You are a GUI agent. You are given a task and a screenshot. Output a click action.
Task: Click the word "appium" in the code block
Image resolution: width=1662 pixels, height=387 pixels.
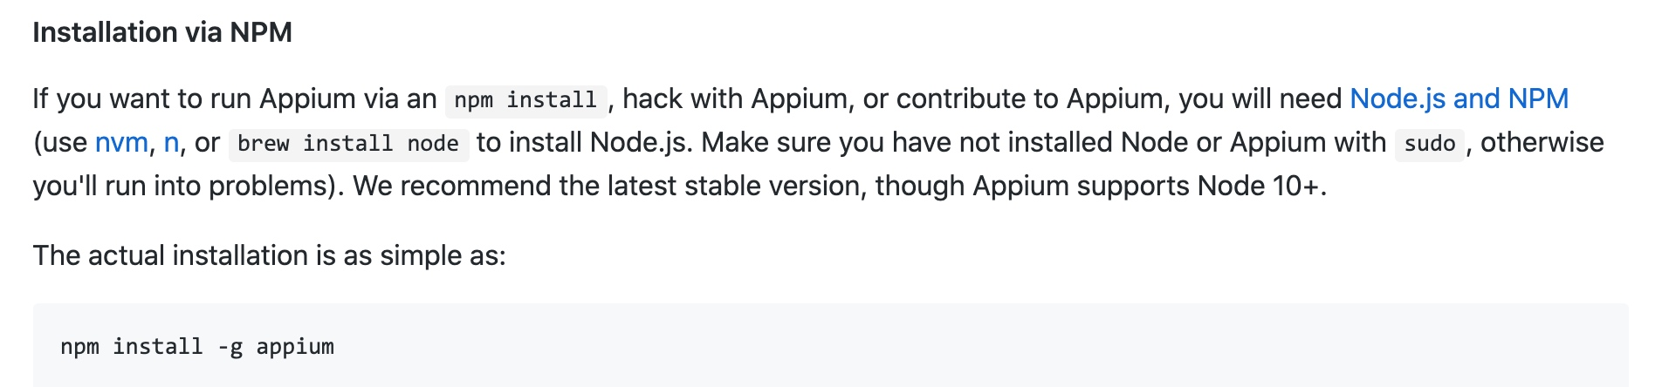[295, 347]
